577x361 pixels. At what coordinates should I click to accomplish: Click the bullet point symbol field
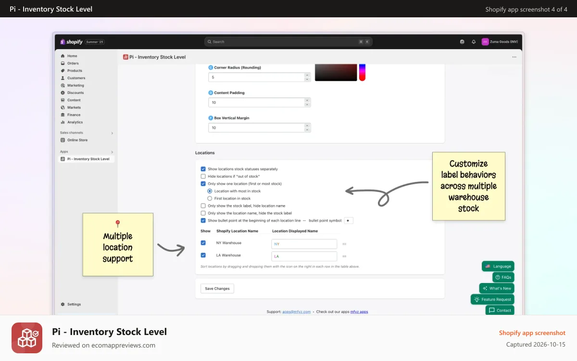click(x=349, y=220)
